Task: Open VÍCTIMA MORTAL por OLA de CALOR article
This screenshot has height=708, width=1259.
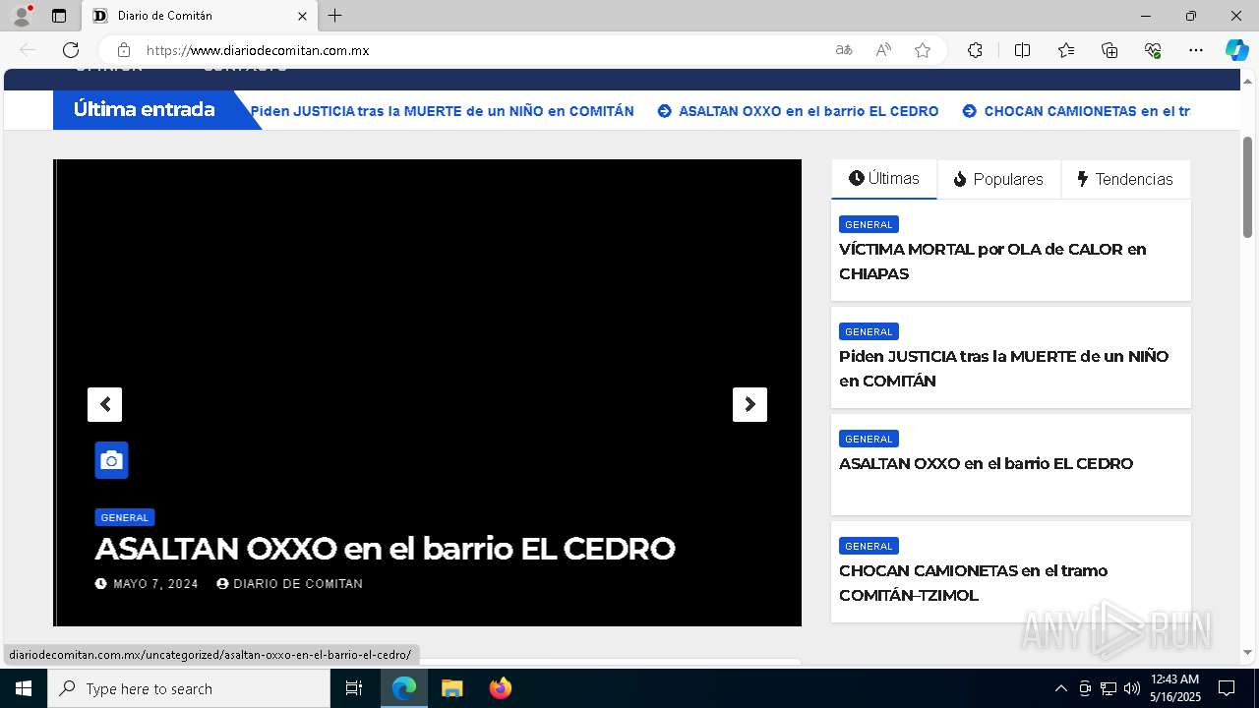Action: point(992,262)
